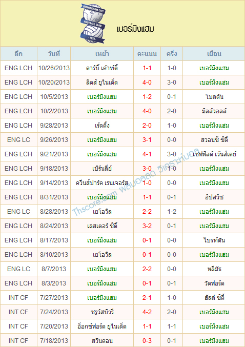
Task: Click home team อ็อกซ์ฟอร์ด ยูไนเต็ด
Action: coord(102,326)
